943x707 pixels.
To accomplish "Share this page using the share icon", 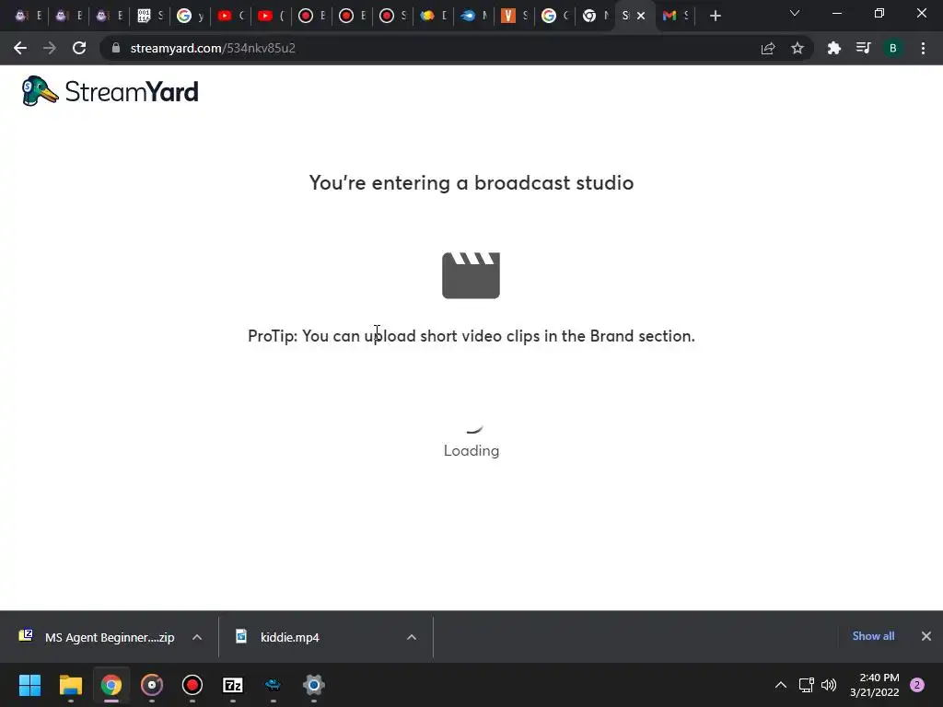I will point(768,48).
